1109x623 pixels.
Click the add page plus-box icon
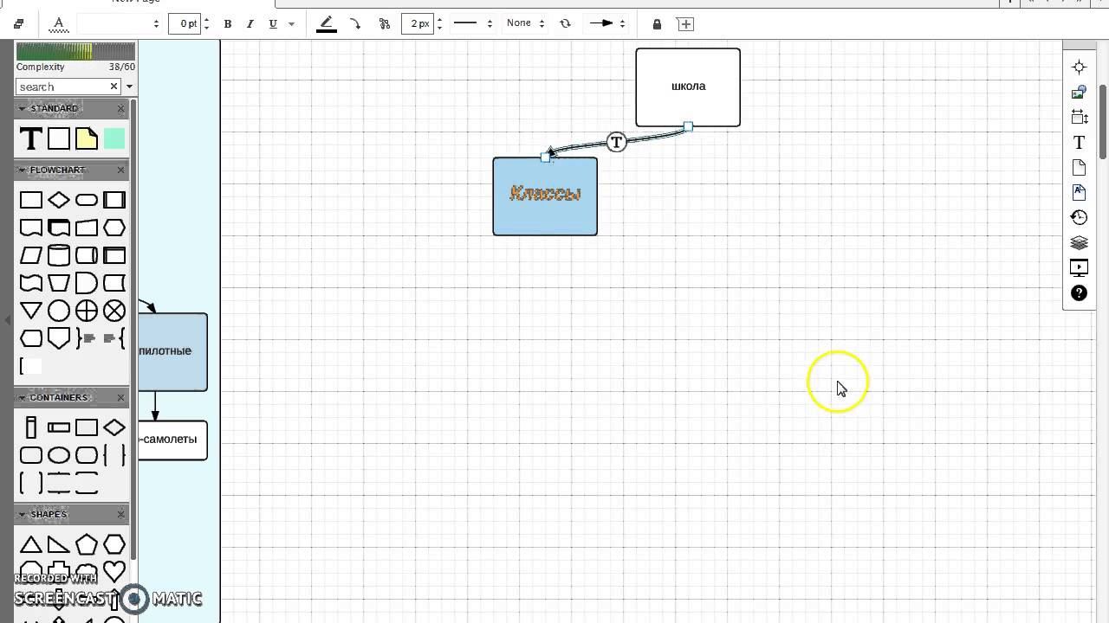tap(685, 24)
